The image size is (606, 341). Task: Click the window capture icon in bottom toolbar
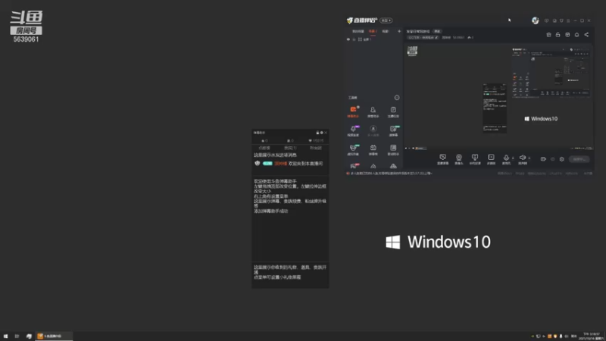tap(475, 159)
